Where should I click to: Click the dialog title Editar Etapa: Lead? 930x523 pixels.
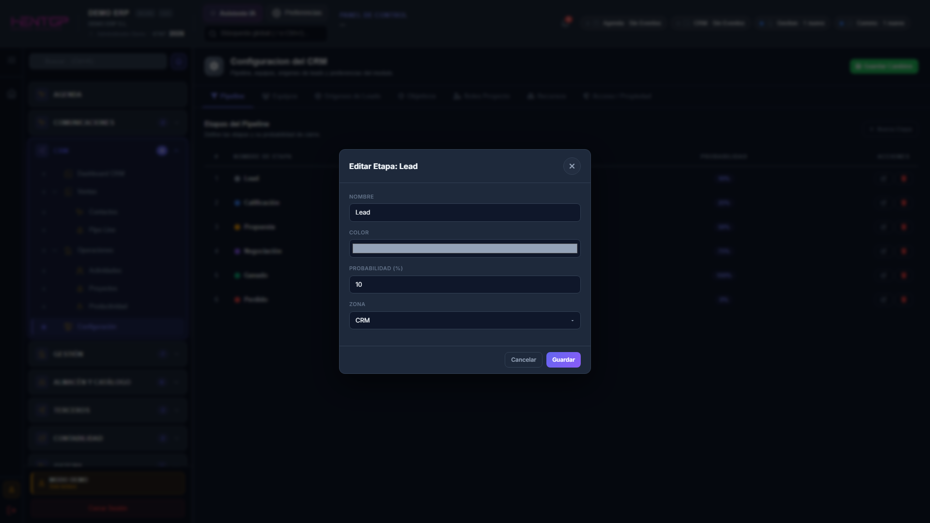pyautogui.click(x=383, y=166)
